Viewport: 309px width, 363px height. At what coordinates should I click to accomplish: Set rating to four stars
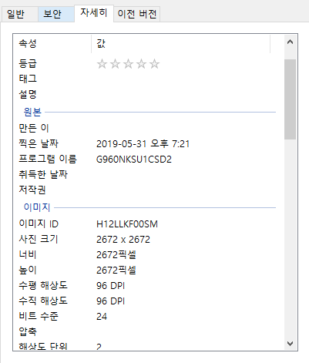141,64
